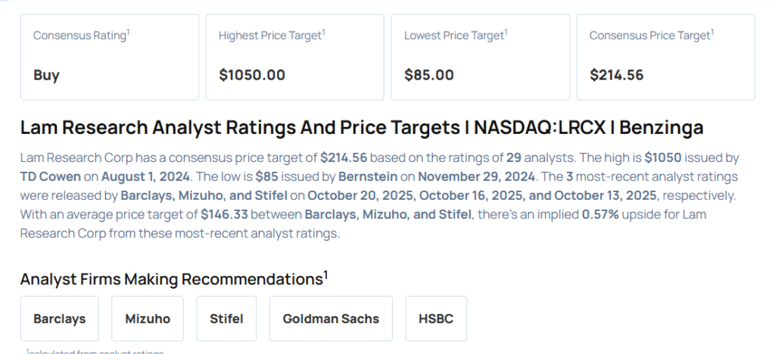Click the $214.56 value in the card
Image resolution: width=775 pixels, height=354 pixels.
pos(616,75)
